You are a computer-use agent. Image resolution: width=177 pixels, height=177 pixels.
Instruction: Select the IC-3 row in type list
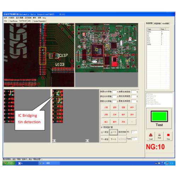click(x=158, y=42)
